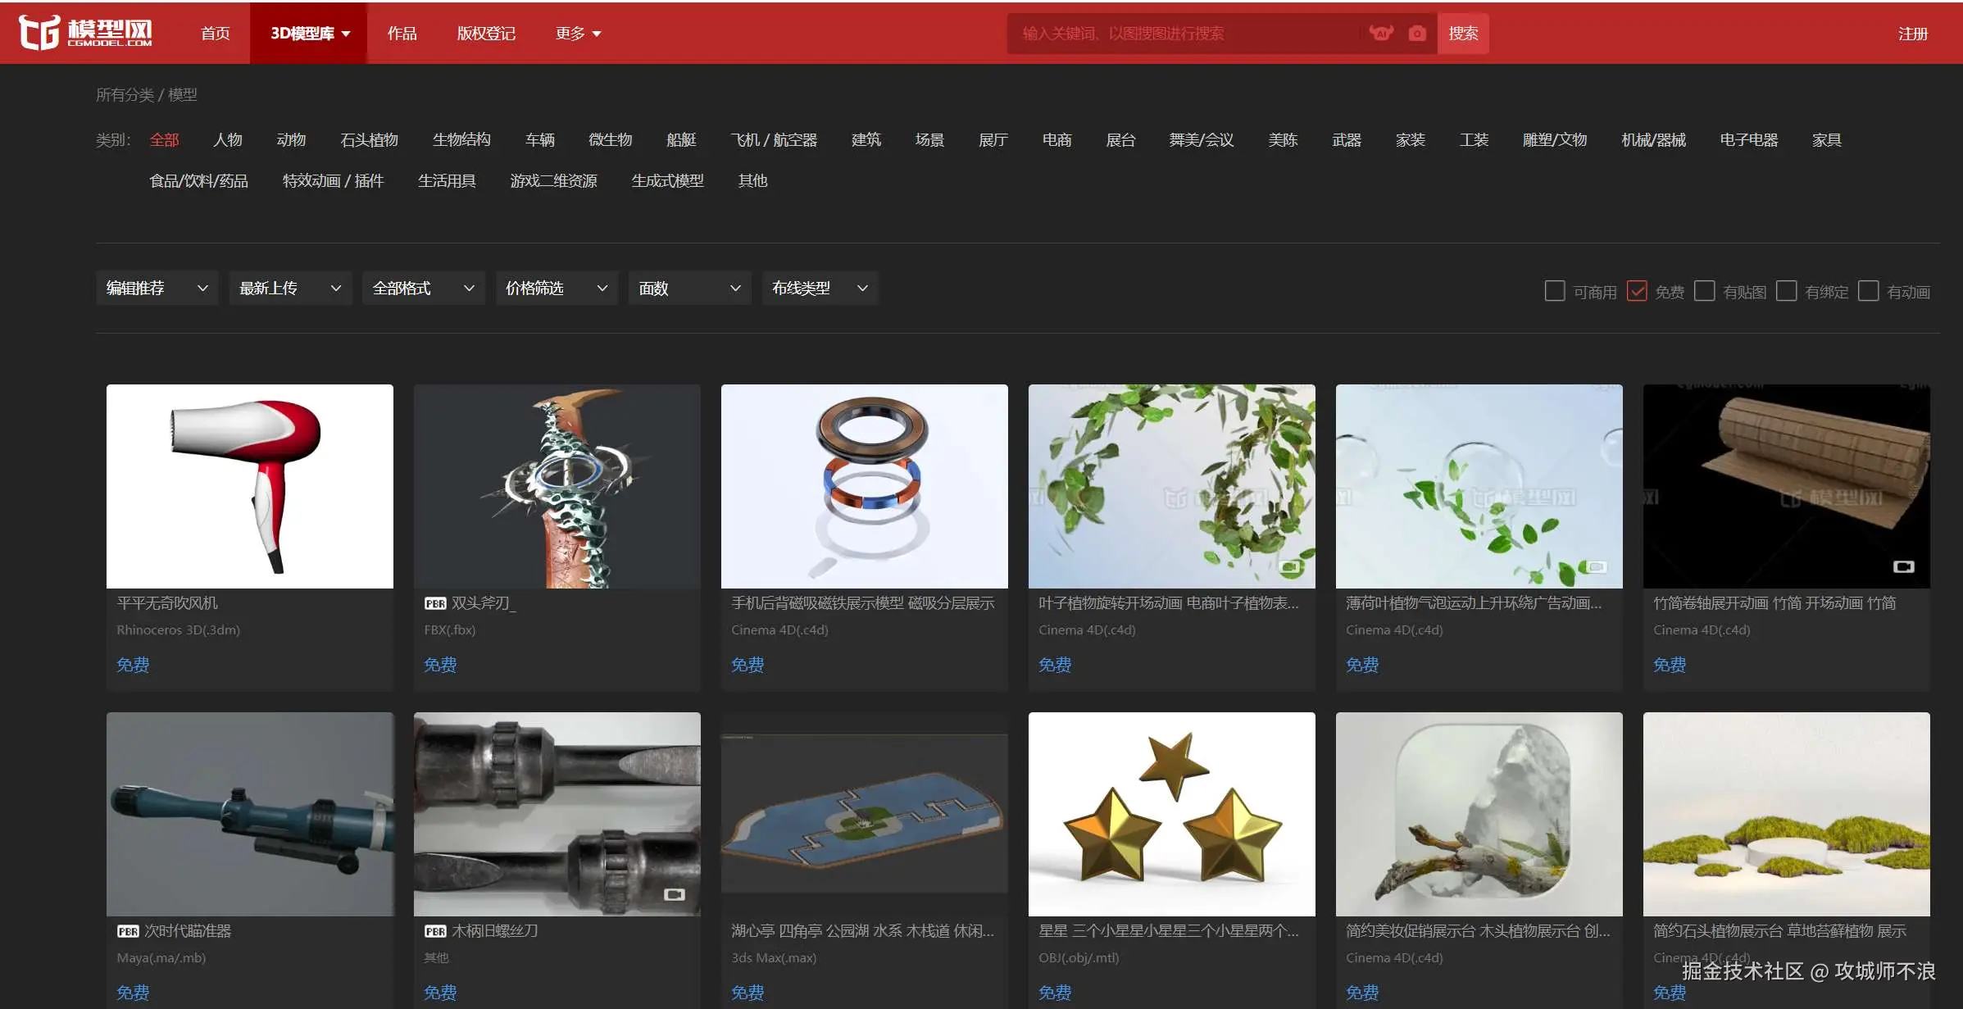
Task: Enable the 可商用 checkbox
Action: [1554, 291]
